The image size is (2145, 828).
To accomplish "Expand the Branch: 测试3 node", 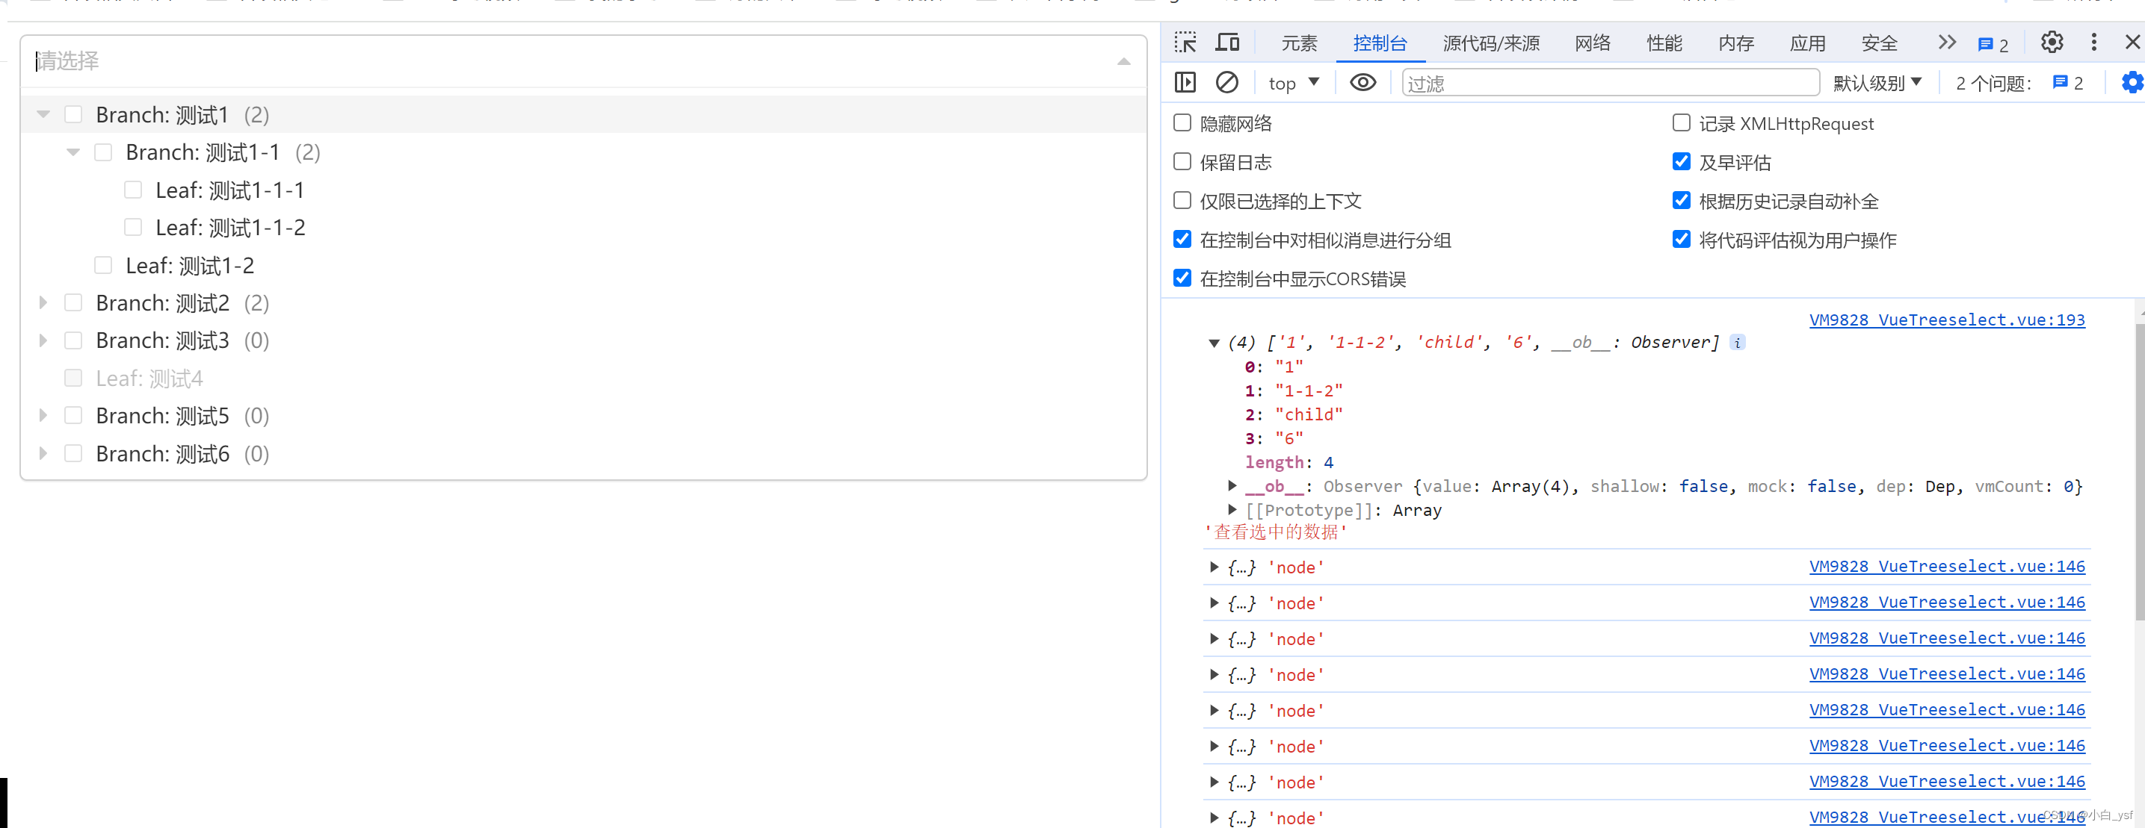I will 43,340.
